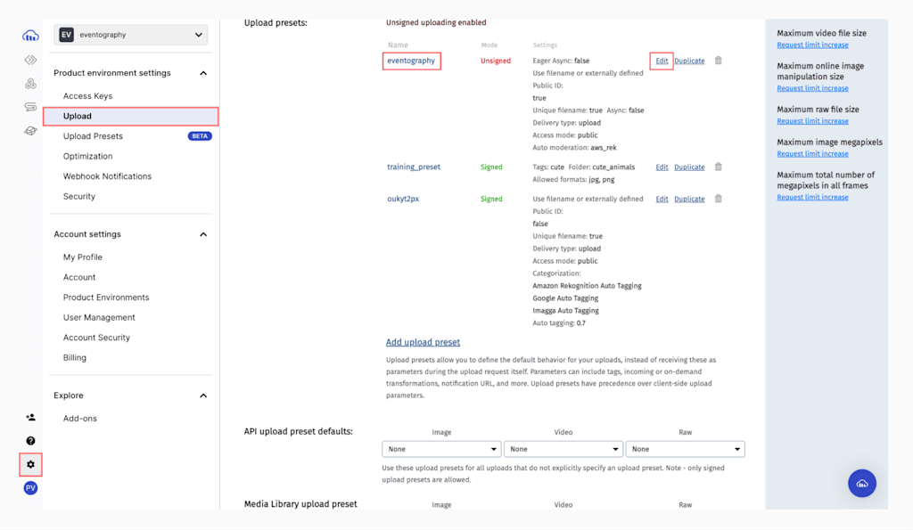The width and height of the screenshot is (913, 530).
Task: Click the Cloudinary logo icon in sidebar
Action: pyautogui.click(x=31, y=36)
